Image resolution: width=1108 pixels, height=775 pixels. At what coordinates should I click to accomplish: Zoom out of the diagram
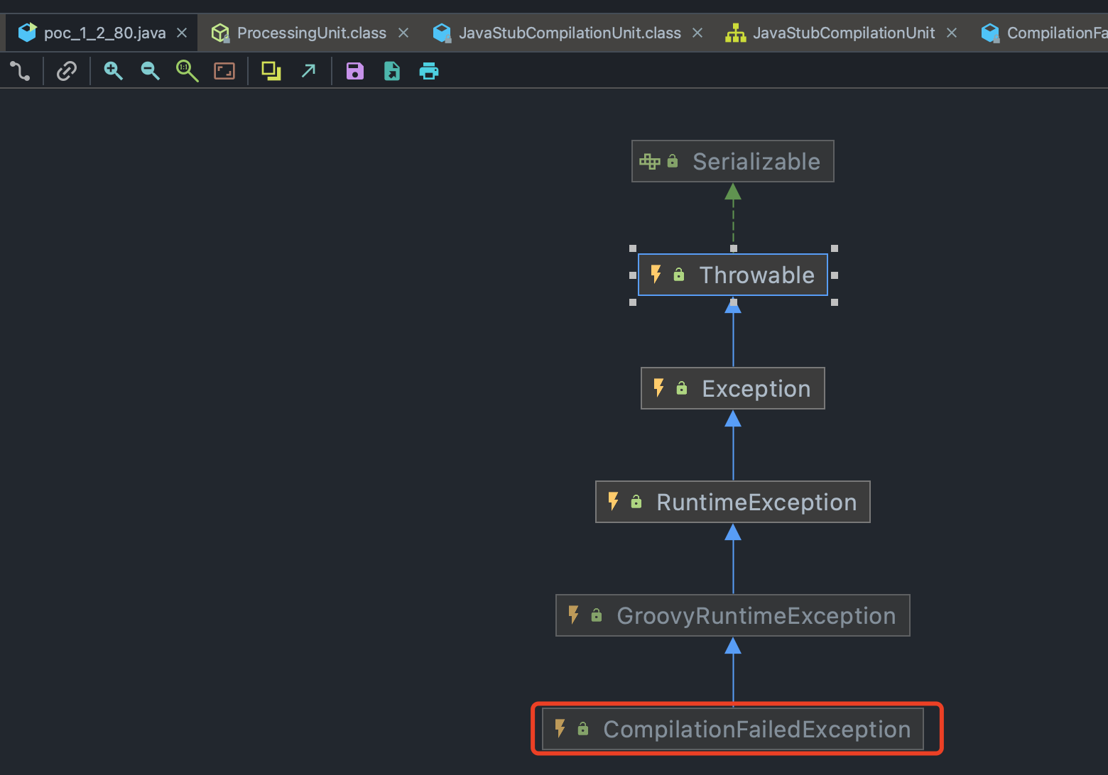[150, 71]
